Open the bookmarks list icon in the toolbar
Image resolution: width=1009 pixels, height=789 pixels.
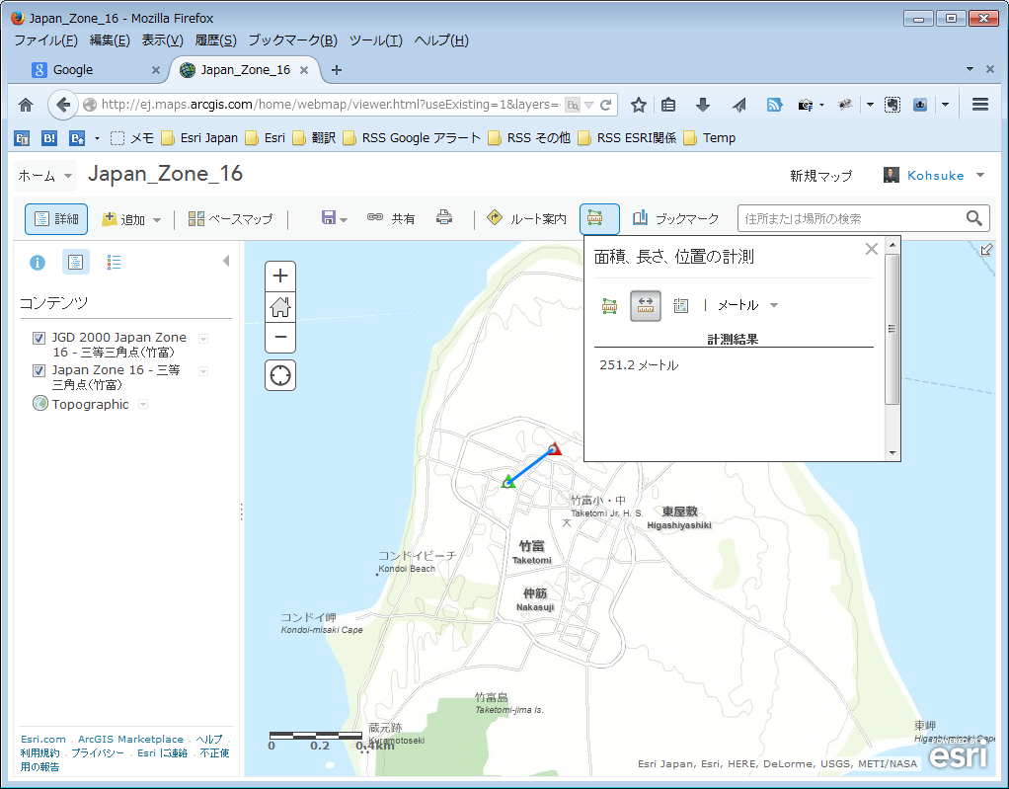click(x=668, y=105)
